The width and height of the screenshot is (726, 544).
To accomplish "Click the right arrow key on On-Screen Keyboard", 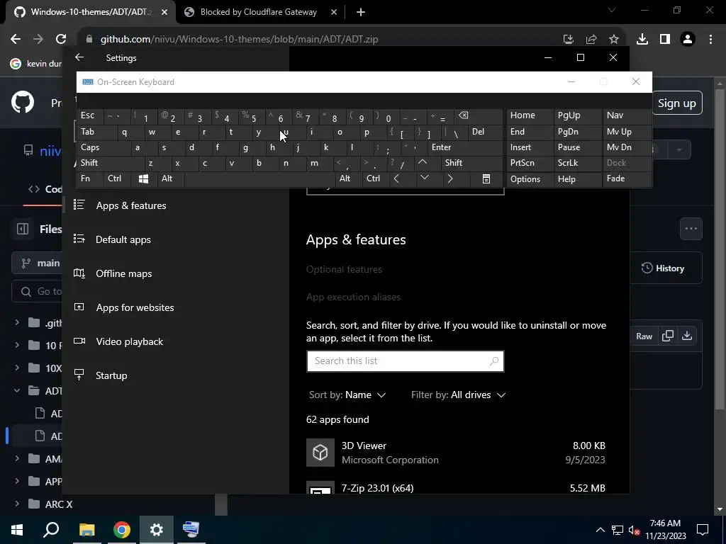I will pyautogui.click(x=450, y=178).
